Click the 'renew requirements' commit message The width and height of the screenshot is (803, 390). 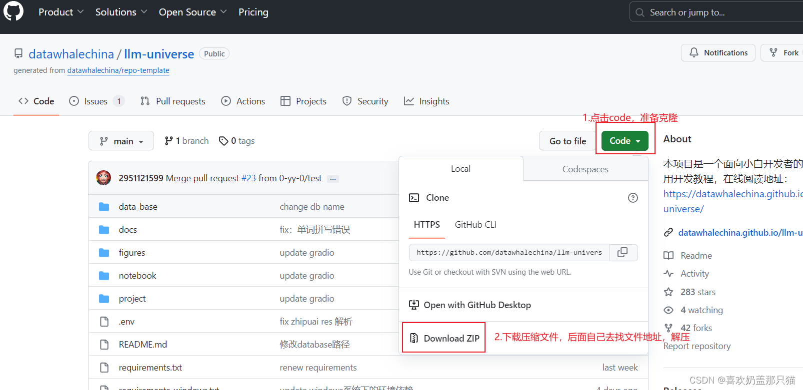click(x=318, y=368)
